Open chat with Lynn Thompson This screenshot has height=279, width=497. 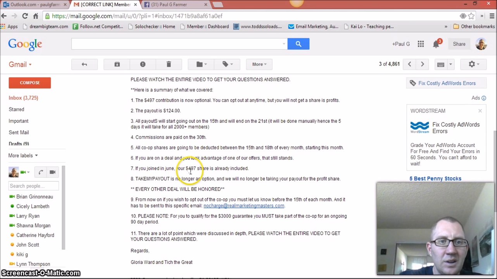[x=33, y=264]
